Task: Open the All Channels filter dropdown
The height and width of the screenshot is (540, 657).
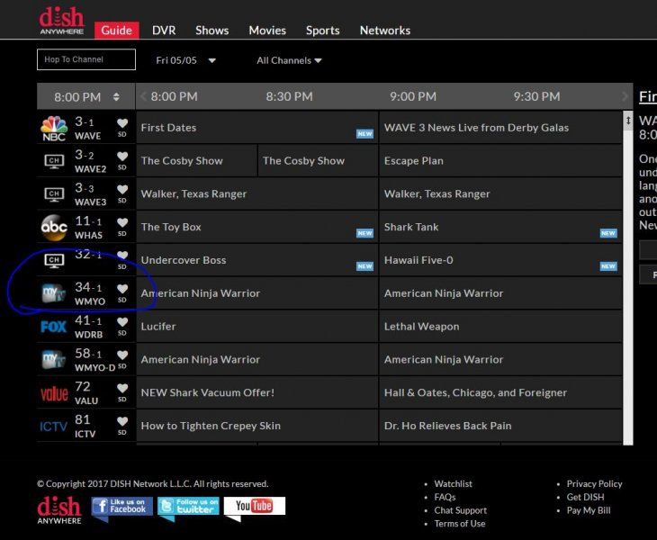Action: (289, 60)
